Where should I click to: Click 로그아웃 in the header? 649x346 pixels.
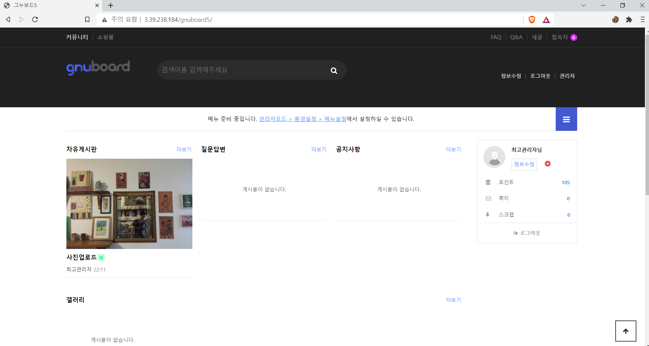click(540, 76)
